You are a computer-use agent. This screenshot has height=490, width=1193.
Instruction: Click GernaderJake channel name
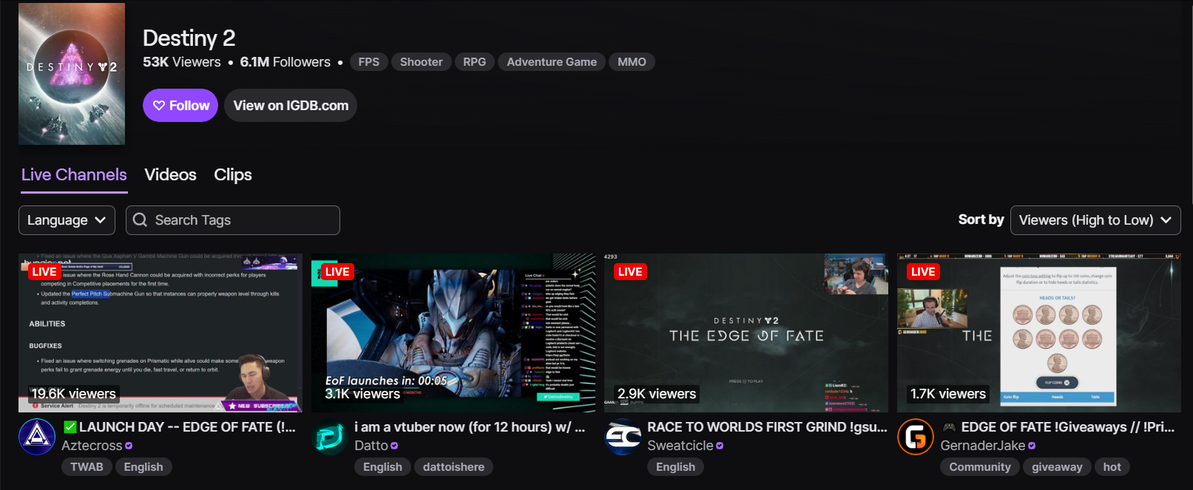click(983, 446)
